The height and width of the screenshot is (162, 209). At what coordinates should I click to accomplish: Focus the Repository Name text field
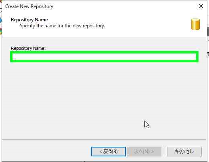point(104,57)
